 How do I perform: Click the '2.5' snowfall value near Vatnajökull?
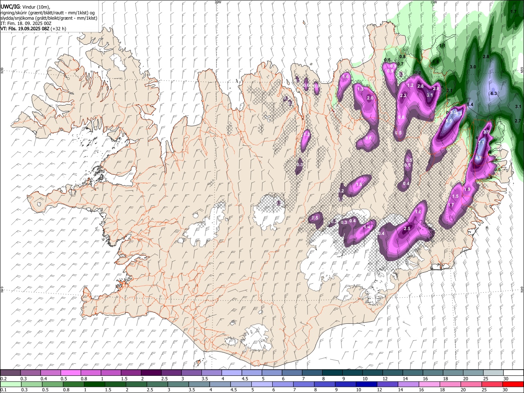[407, 228]
